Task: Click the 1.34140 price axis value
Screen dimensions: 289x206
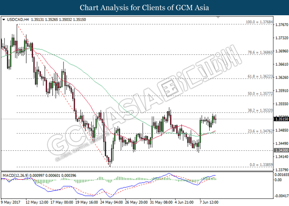Action: (x=282, y=157)
